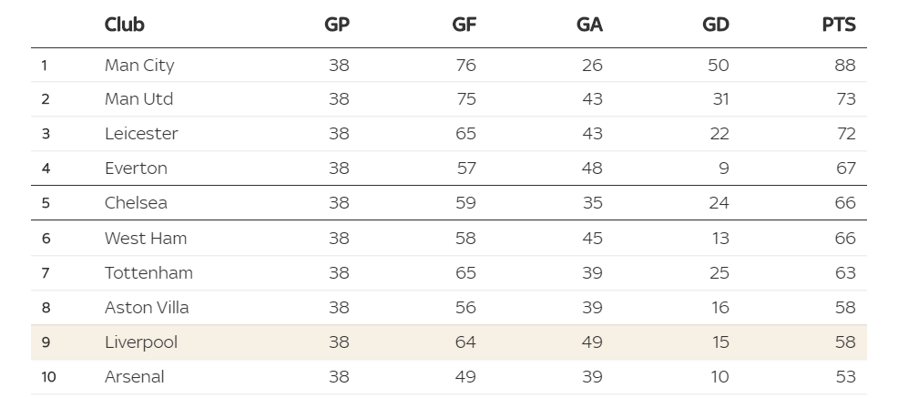This screenshot has width=898, height=398.
Task: Click the Tottenham club name
Action: pos(148,272)
